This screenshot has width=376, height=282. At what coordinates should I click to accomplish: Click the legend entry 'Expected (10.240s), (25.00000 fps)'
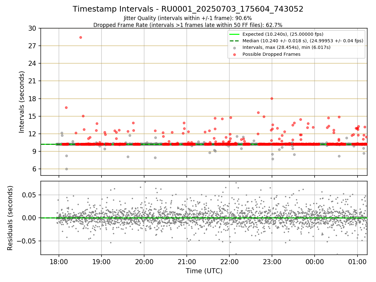coord(283,34)
